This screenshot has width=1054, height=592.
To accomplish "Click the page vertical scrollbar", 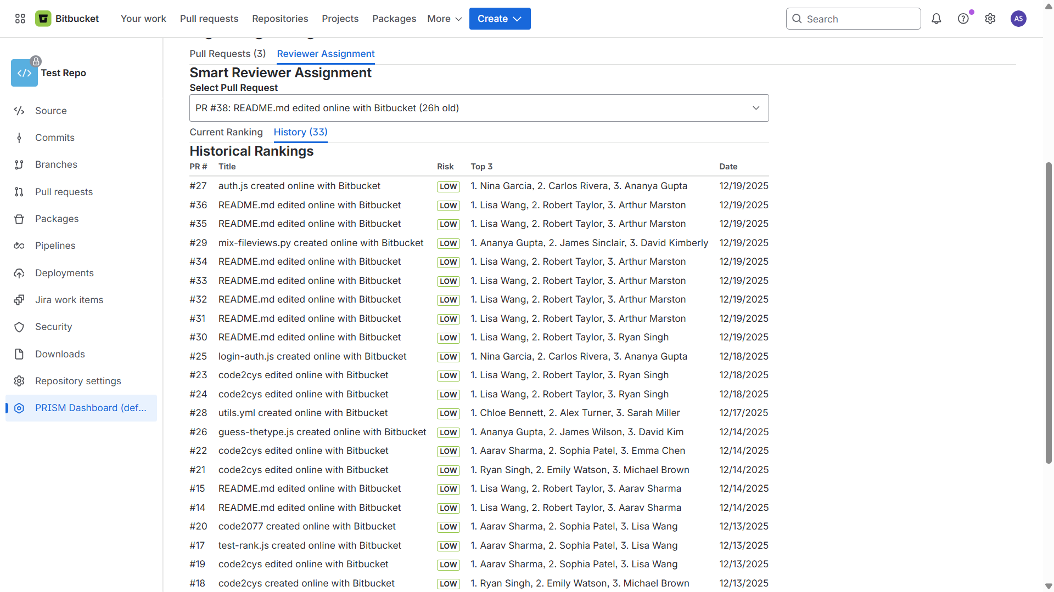I will [1049, 312].
